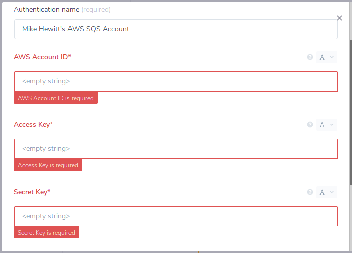Click the help icon beside Access Key
Image resolution: width=352 pixels, height=253 pixels.
coord(310,125)
